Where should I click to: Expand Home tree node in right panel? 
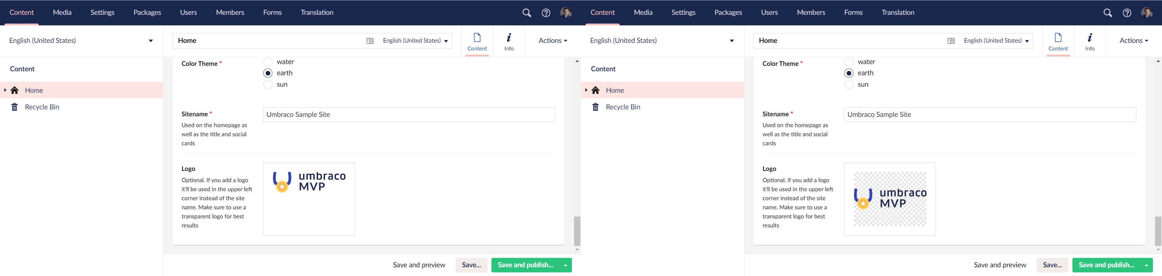(586, 90)
